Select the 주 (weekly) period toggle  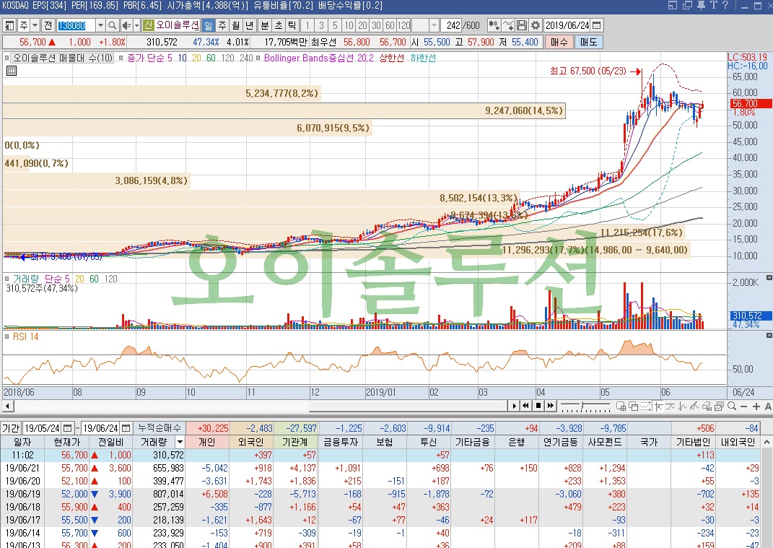[x=222, y=25]
